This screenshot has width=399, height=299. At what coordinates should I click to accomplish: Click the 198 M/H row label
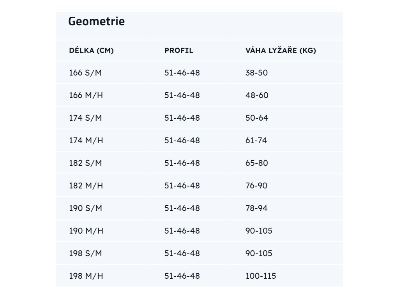86,276
